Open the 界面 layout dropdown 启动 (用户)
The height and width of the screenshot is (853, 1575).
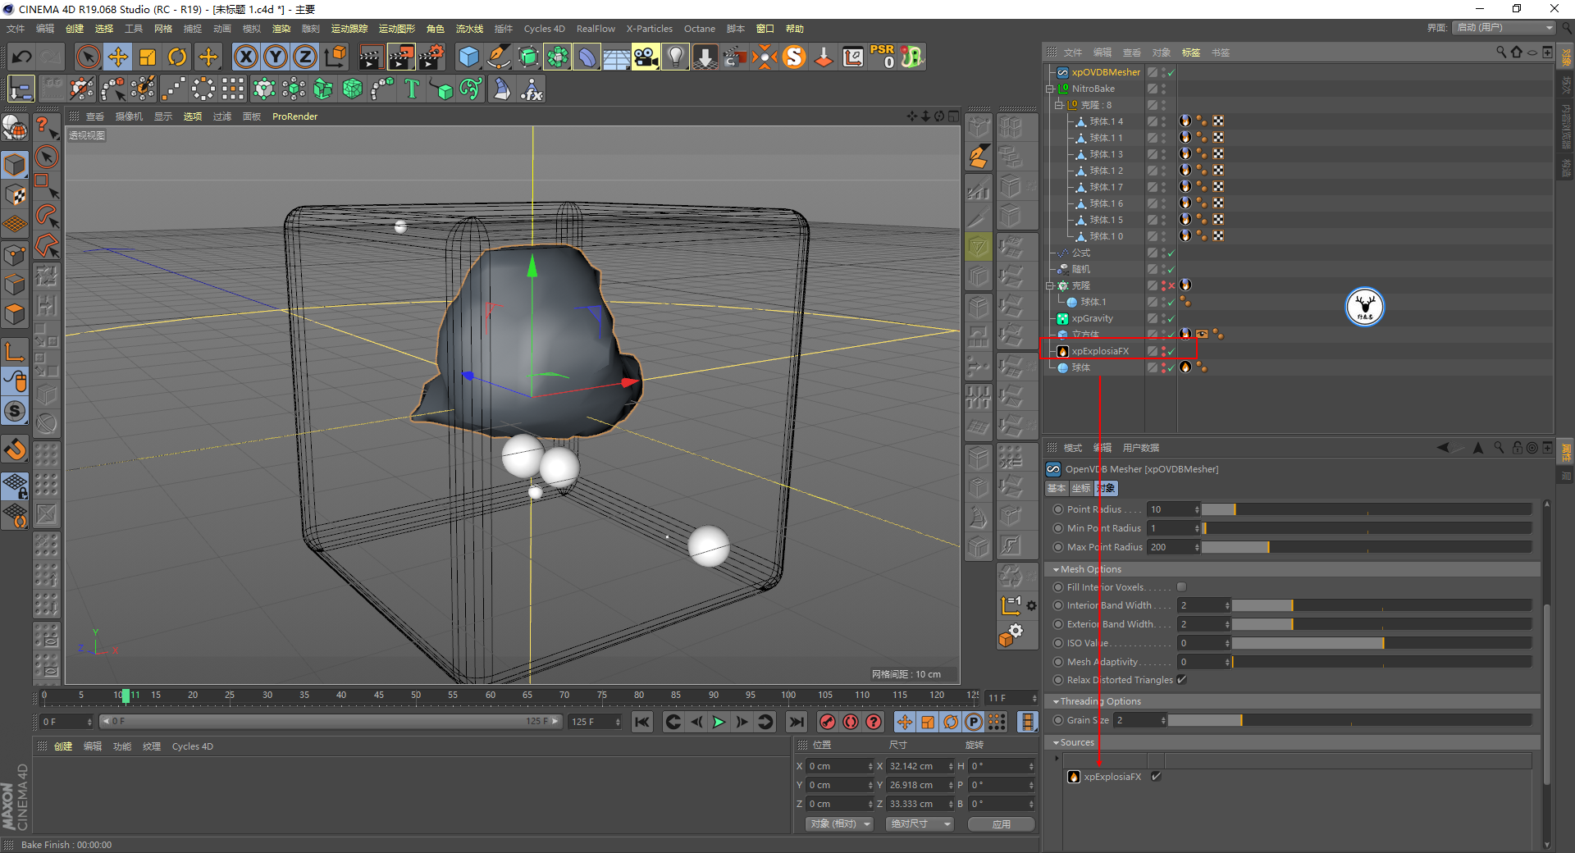(1504, 28)
